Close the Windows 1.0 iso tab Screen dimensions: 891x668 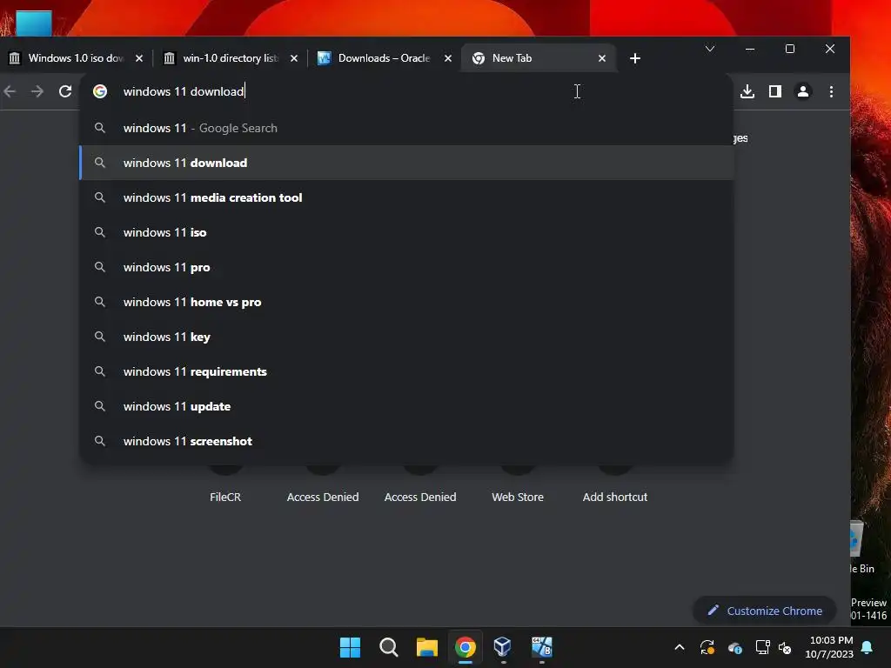tap(139, 58)
